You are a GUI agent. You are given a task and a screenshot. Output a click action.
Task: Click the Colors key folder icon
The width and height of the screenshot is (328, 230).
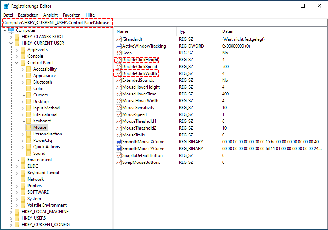(29, 89)
